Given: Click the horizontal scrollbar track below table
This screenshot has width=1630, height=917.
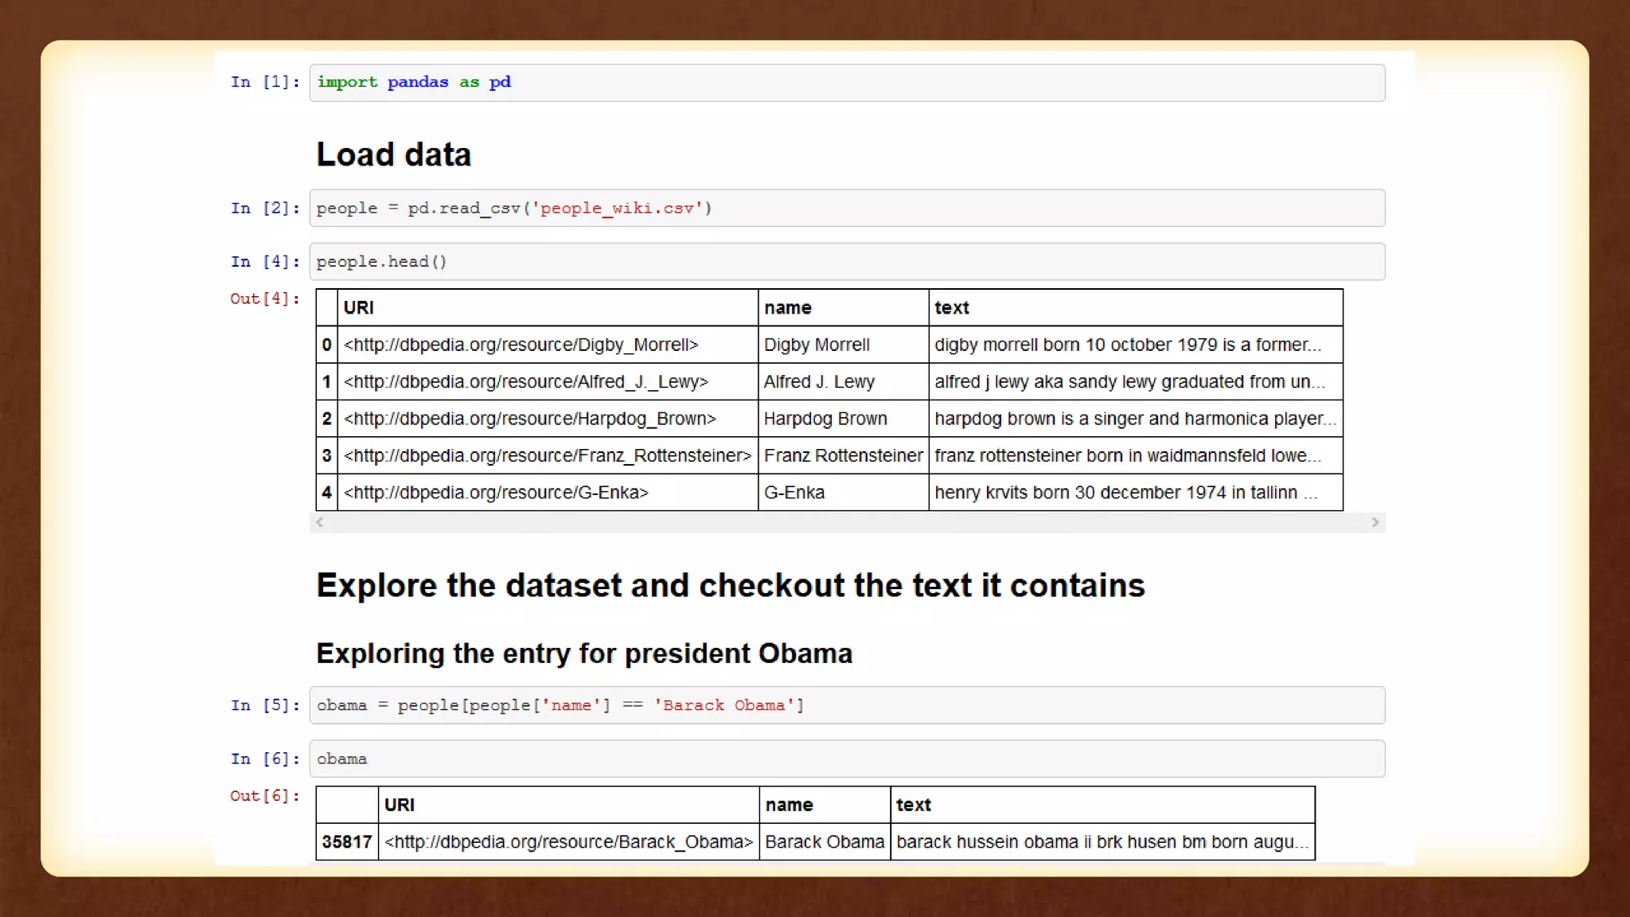Looking at the screenshot, I should (x=847, y=522).
